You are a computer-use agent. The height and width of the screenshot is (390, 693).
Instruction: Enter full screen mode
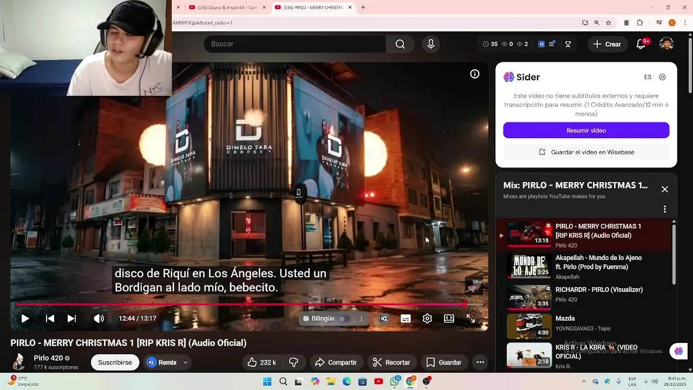pyautogui.click(x=471, y=318)
